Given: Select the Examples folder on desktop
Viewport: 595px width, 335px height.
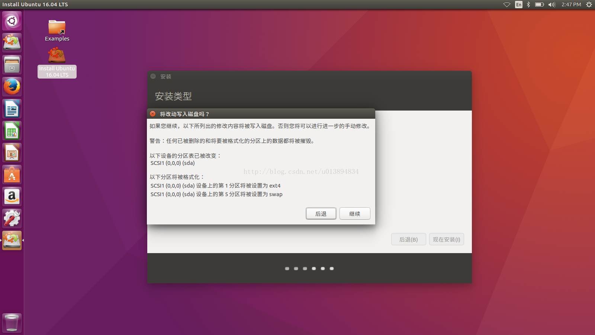Looking at the screenshot, I should [57, 31].
